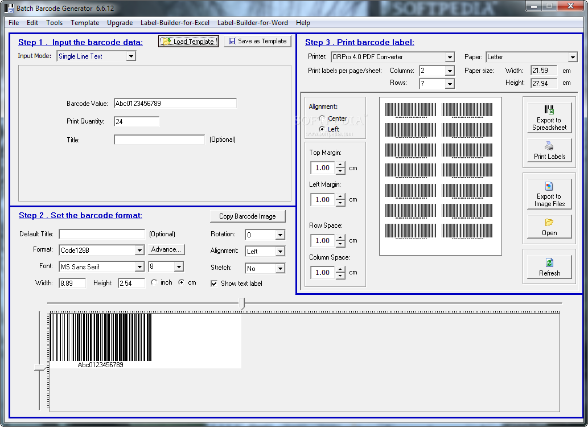Click the barcode Height field
This screenshot has height=427, width=588.
131,283
